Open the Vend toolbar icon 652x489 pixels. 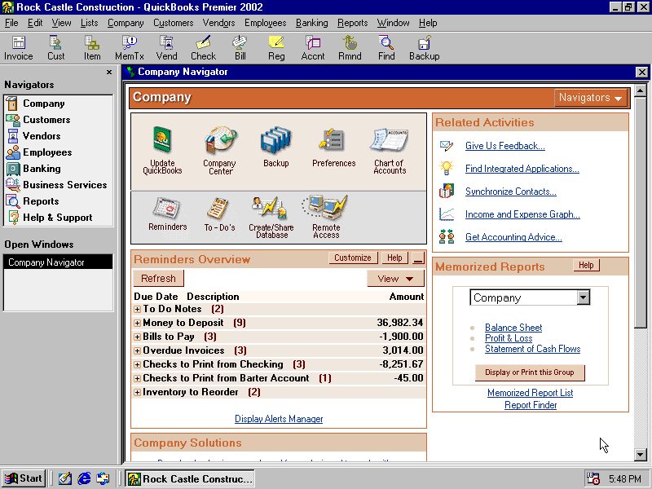(x=166, y=48)
